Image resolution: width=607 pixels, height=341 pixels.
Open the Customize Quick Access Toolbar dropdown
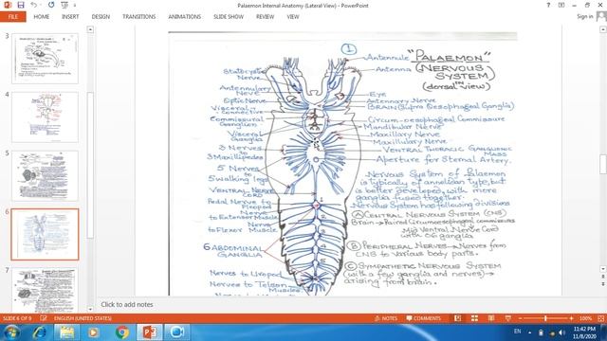(x=75, y=6)
